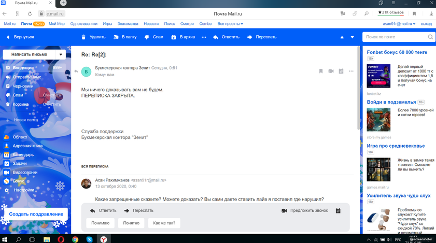Click the magnifier icon in mail search
Image resolution: width=436 pixels, height=243 pixels.
pyautogui.click(x=430, y=37)
